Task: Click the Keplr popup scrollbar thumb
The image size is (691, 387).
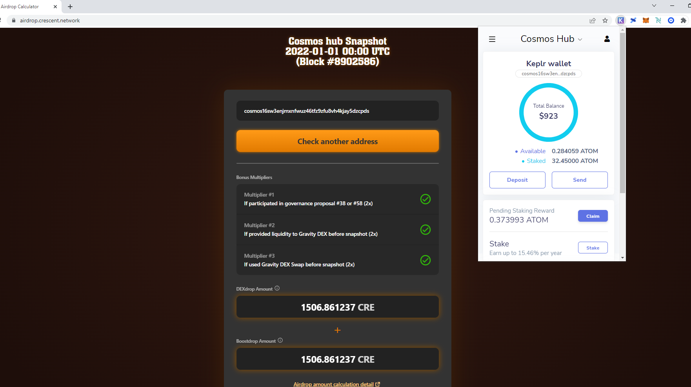Action: coord(622,113)
